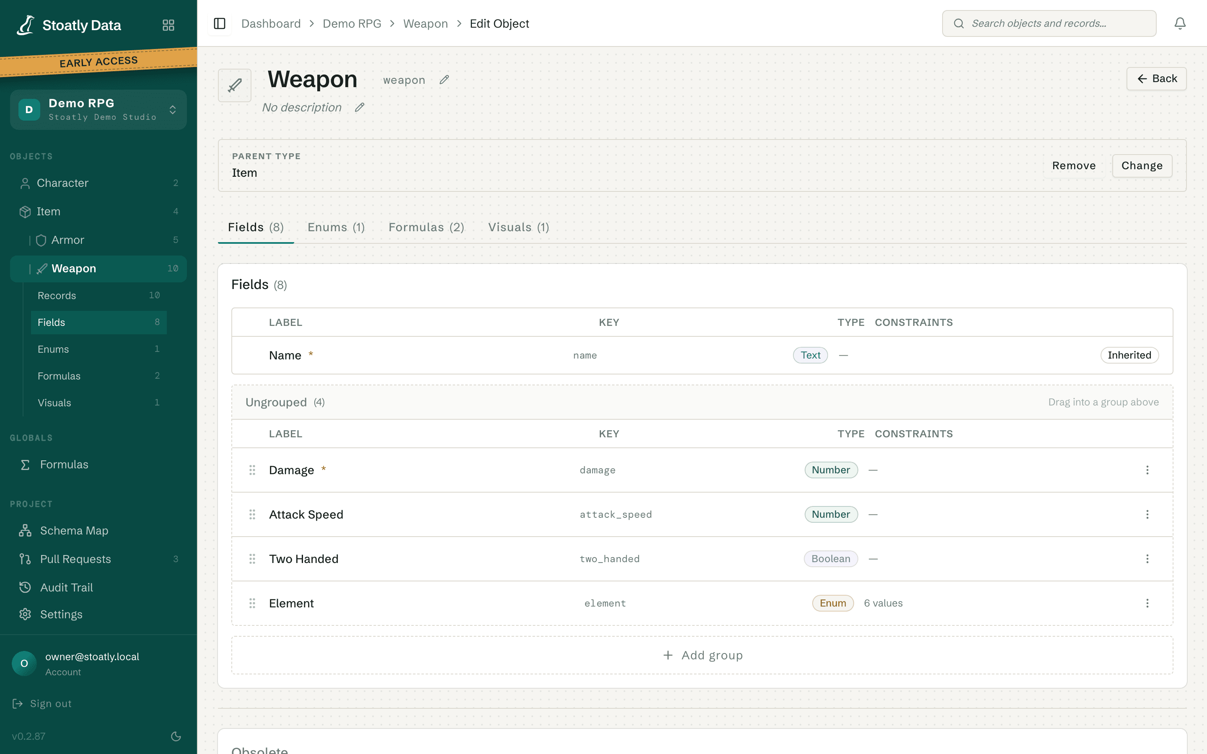Screen dimensions: 1207x754
Task: Click the '6 values' constraint text
Action: [883, 603]
